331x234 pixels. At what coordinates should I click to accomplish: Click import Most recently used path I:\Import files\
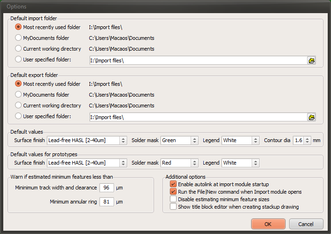[105, 27]
